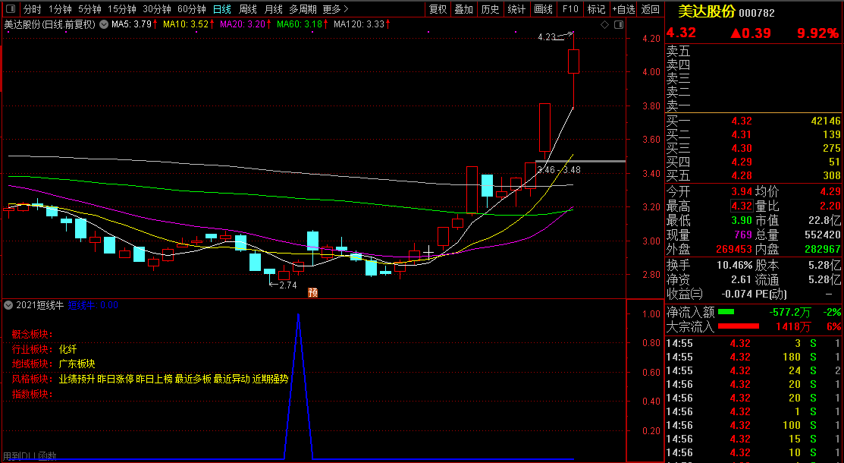The height and width of the screenshot is (463, 844).
Task: Open the 画线 drawing tools
Action: coord(543,9)
